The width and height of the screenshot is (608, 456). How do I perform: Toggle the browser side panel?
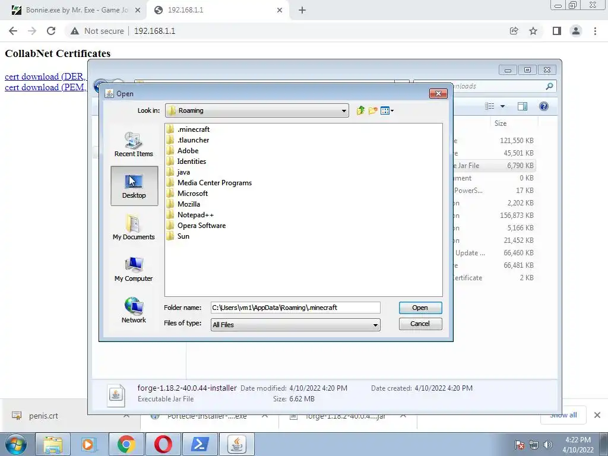click(x=557, y=31)
